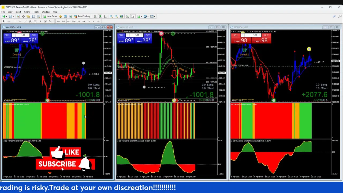Select the Text Label tool
Screen dimensions: 343x193
tap(45, 21)
